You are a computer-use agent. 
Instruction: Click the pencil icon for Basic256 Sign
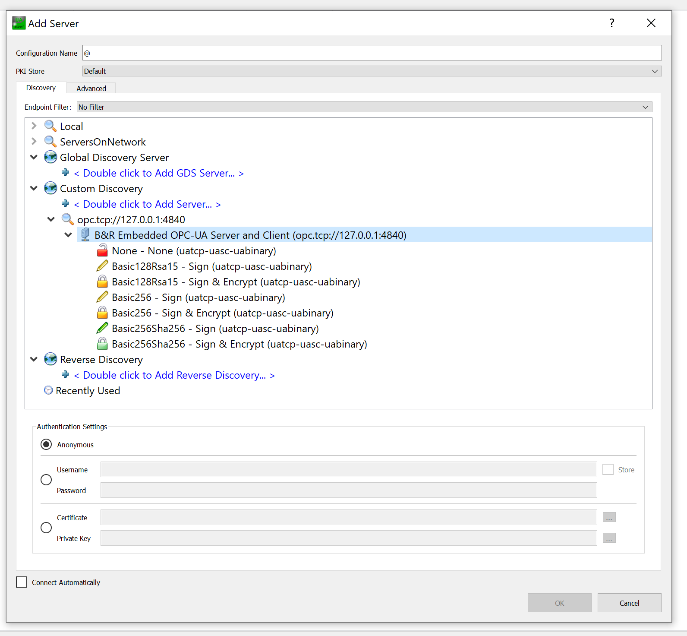(102, 297)
